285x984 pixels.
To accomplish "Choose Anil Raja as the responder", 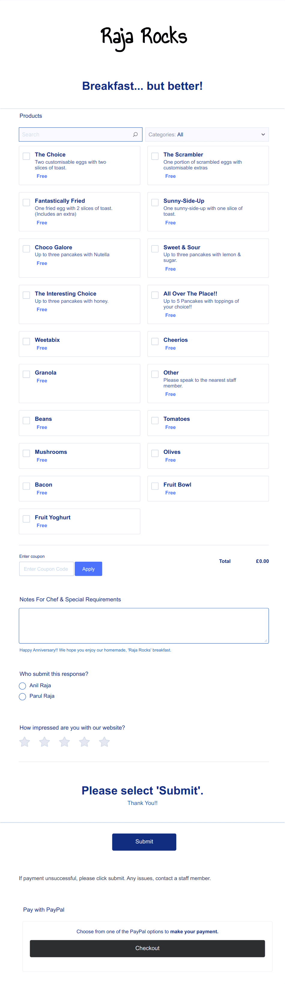I will coord(22,686).
